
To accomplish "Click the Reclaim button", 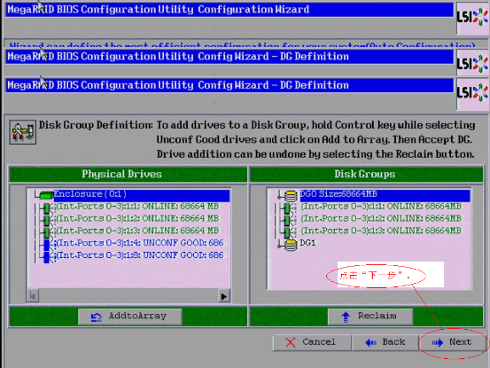I will tap(370, 317).
